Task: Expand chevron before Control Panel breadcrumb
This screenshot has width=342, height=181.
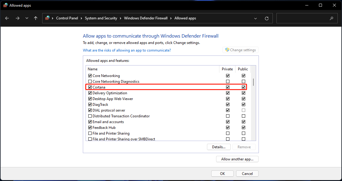Action: click(53, 18)
